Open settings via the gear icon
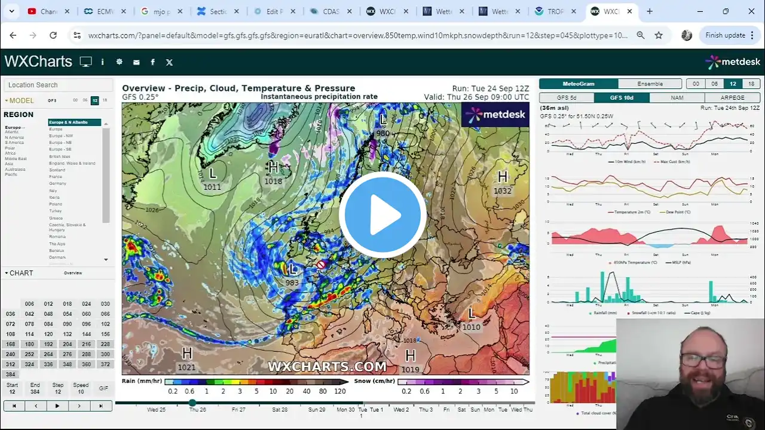The width and height of the screenshot is (765, 430). point(119,62)
